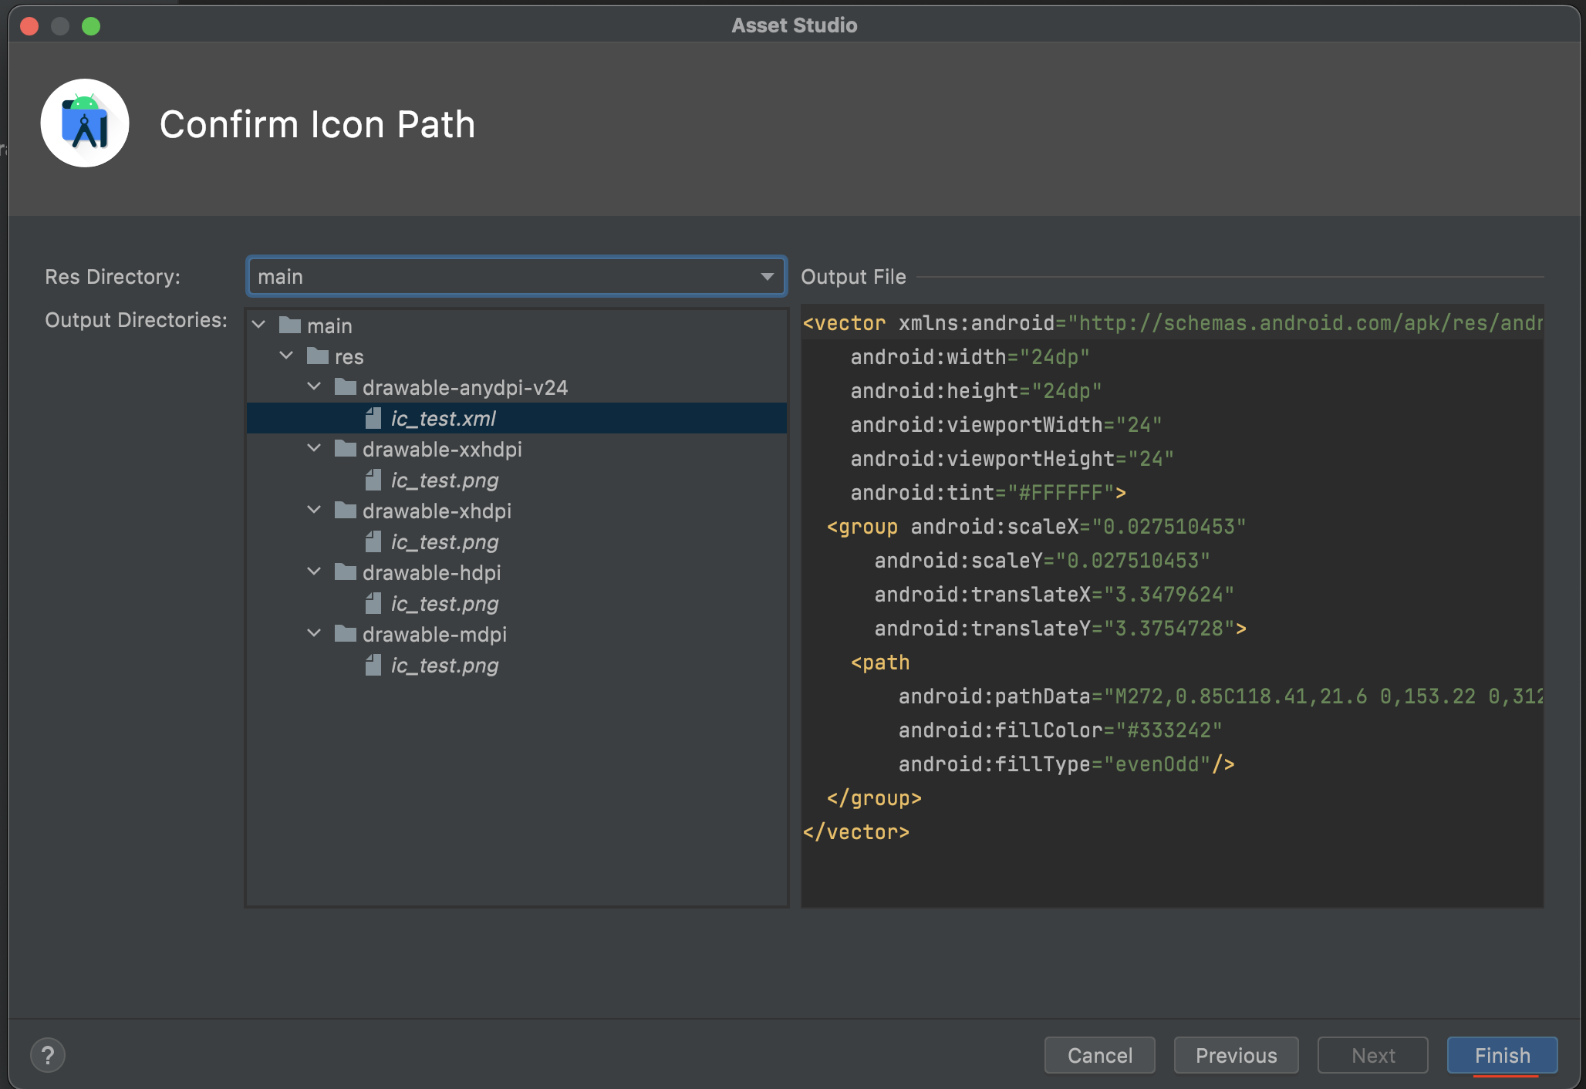Viewport: 1586px width, 1089px height.
Task: Collapse the main tree node
Action: 259,325
